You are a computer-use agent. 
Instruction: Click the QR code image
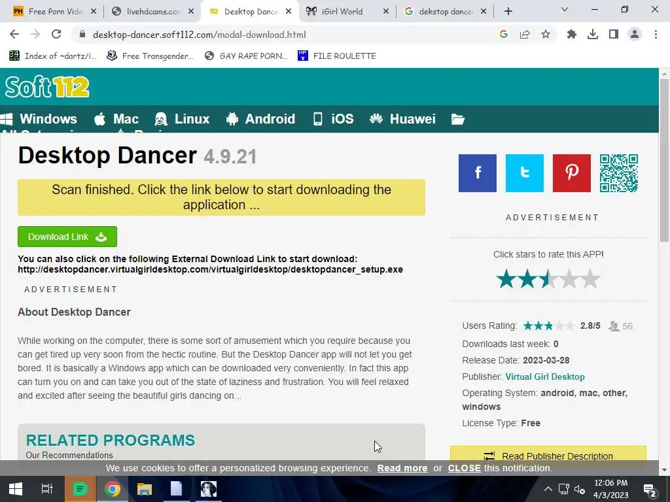[x=619, y=173]
